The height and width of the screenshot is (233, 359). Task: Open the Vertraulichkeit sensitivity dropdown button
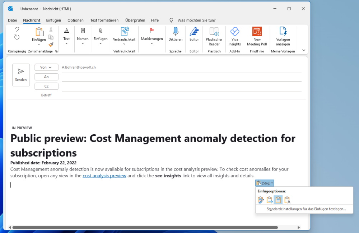[x=124, y=37]
